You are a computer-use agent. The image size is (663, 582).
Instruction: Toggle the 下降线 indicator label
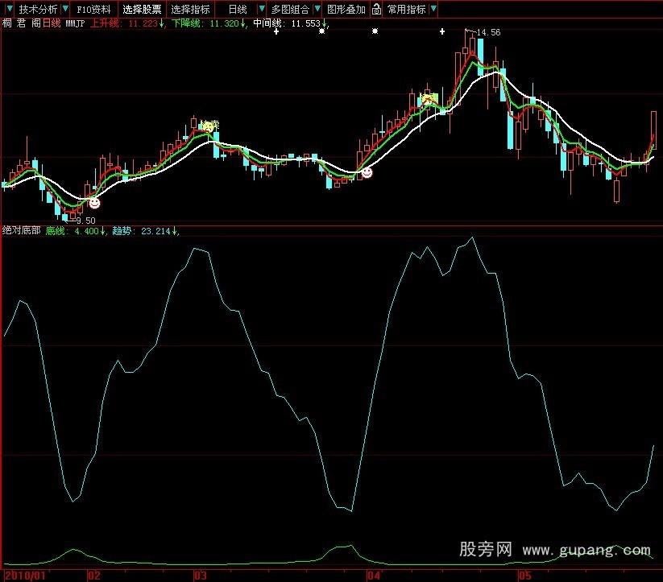tap(184, 25)
